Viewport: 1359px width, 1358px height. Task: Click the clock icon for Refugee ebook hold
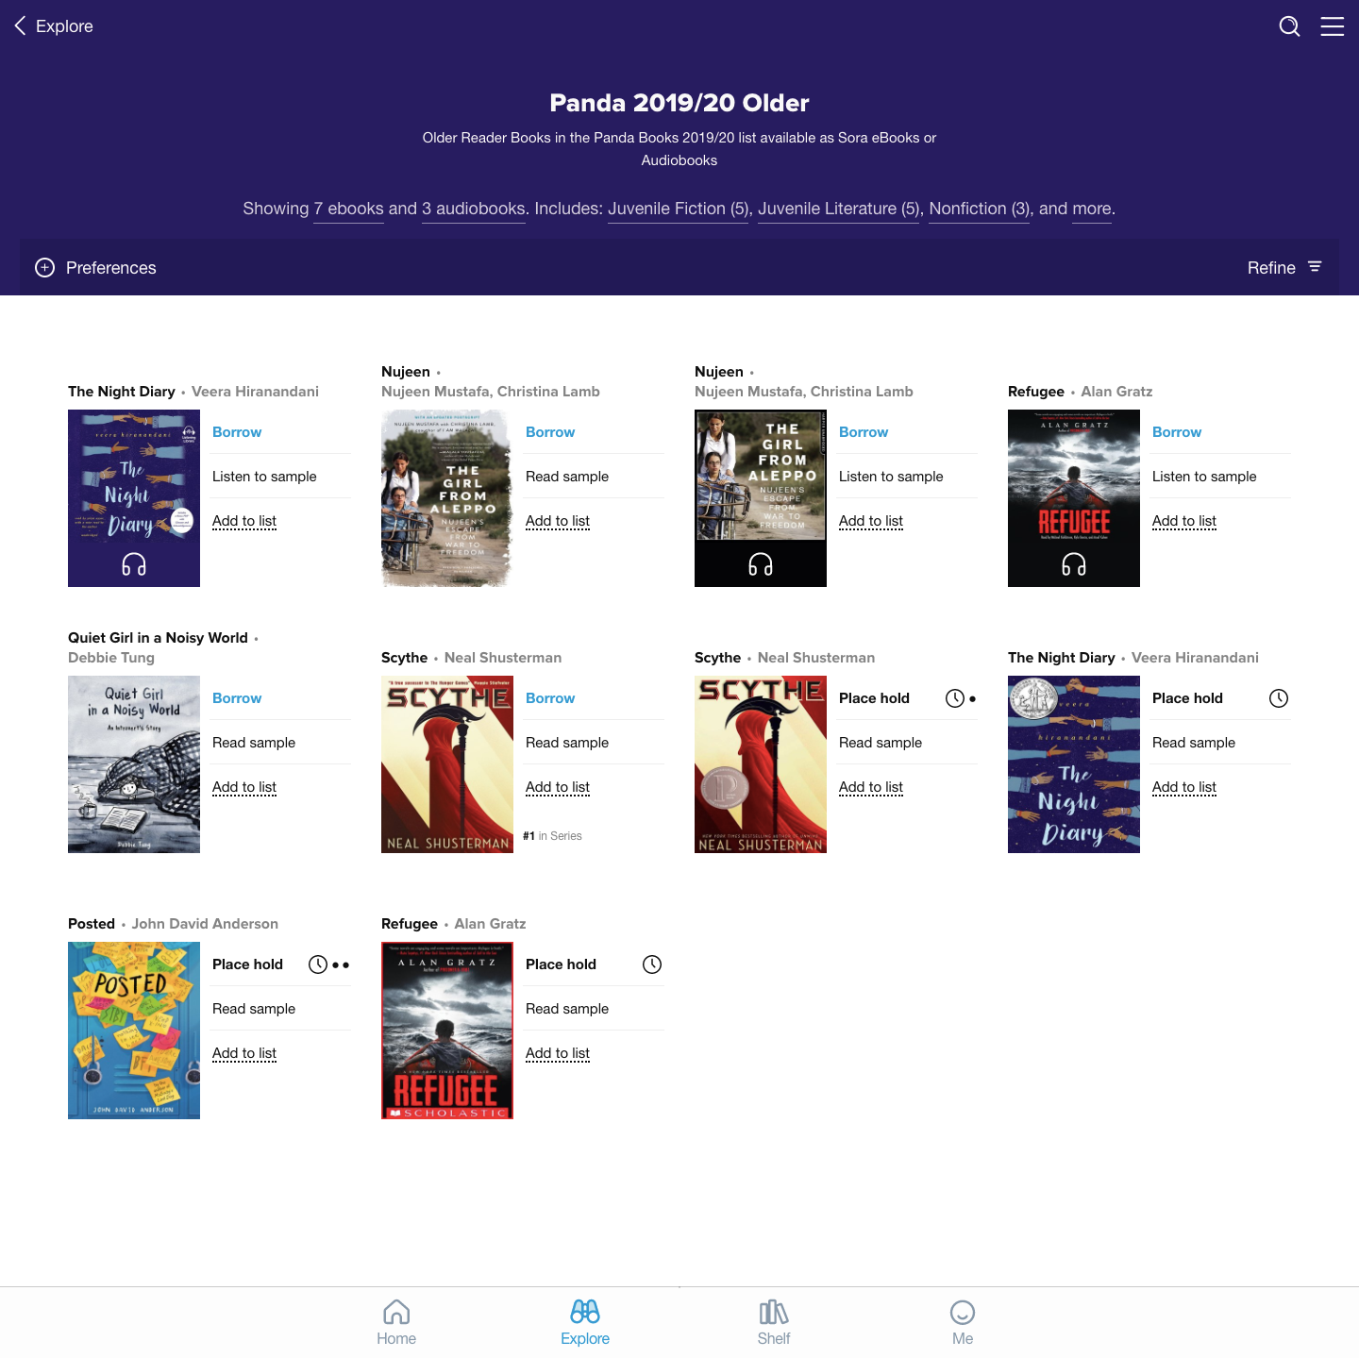[x=652, y=964]
